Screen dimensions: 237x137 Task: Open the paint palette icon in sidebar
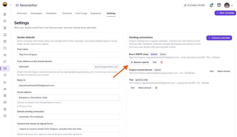pyautogui.click(x=5, y=21)
